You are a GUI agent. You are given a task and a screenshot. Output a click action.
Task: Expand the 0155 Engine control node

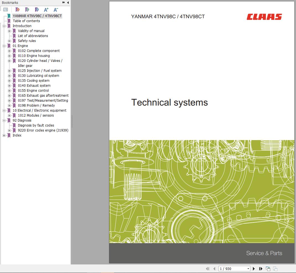pos(9,91)
